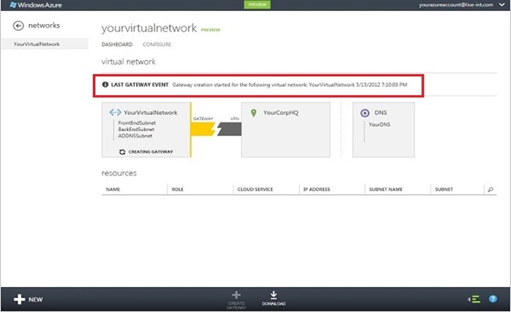Open the account dropdown chevron
This screenshot has height=312, width=511.
pyautogui.click(x=502, y=5)
